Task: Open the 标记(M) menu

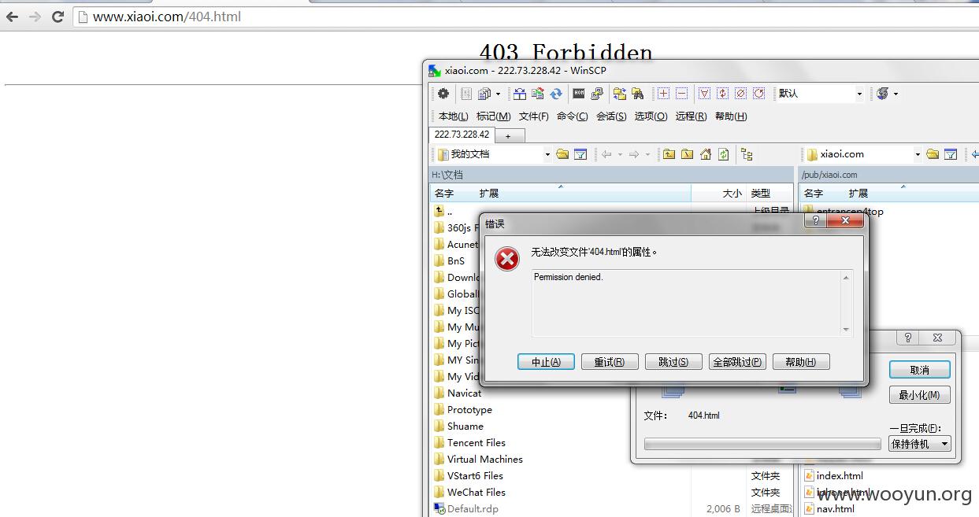Action: pyautogui.click(x=493, y=116)
